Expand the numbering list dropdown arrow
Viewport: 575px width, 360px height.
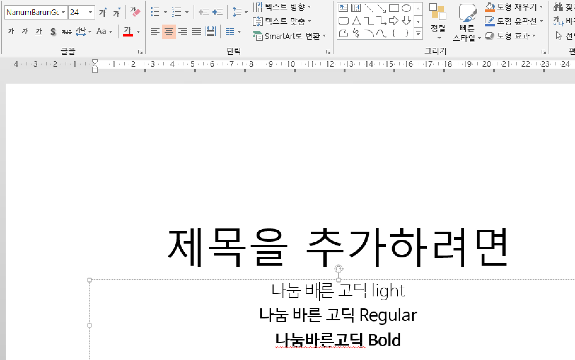[187, 12]
